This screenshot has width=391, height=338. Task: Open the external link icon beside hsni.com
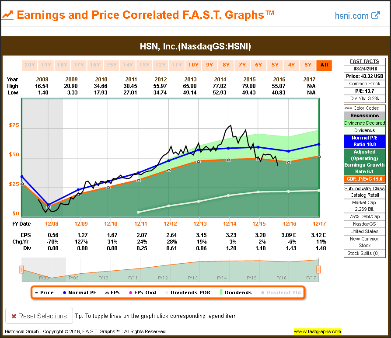click(x=375, y=15)
